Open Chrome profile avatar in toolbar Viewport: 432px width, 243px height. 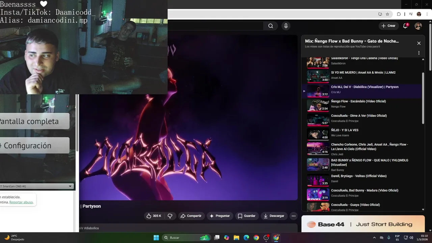pos(419,14)
